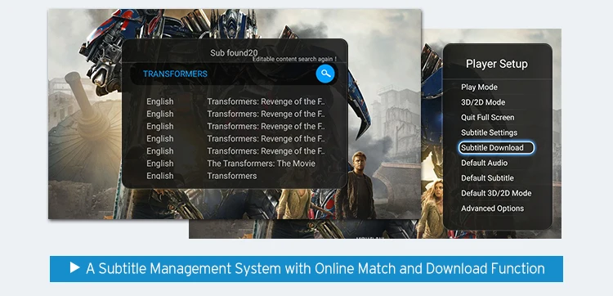
Task: Click the white play triangle in banner
Action: tap(74, 267)
